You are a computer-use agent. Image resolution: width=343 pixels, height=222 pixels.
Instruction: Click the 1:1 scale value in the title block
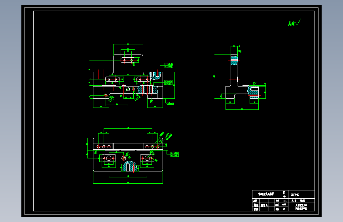pos(284,201)
